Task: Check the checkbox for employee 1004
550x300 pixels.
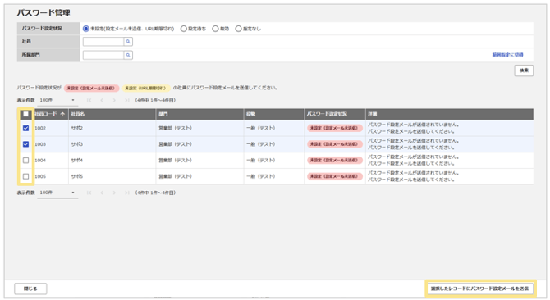Action: pyautogui.click(x=25, y=161)
